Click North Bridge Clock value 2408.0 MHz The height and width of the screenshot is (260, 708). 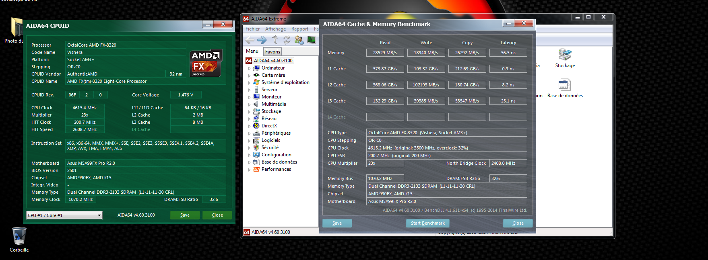point(508,163)
